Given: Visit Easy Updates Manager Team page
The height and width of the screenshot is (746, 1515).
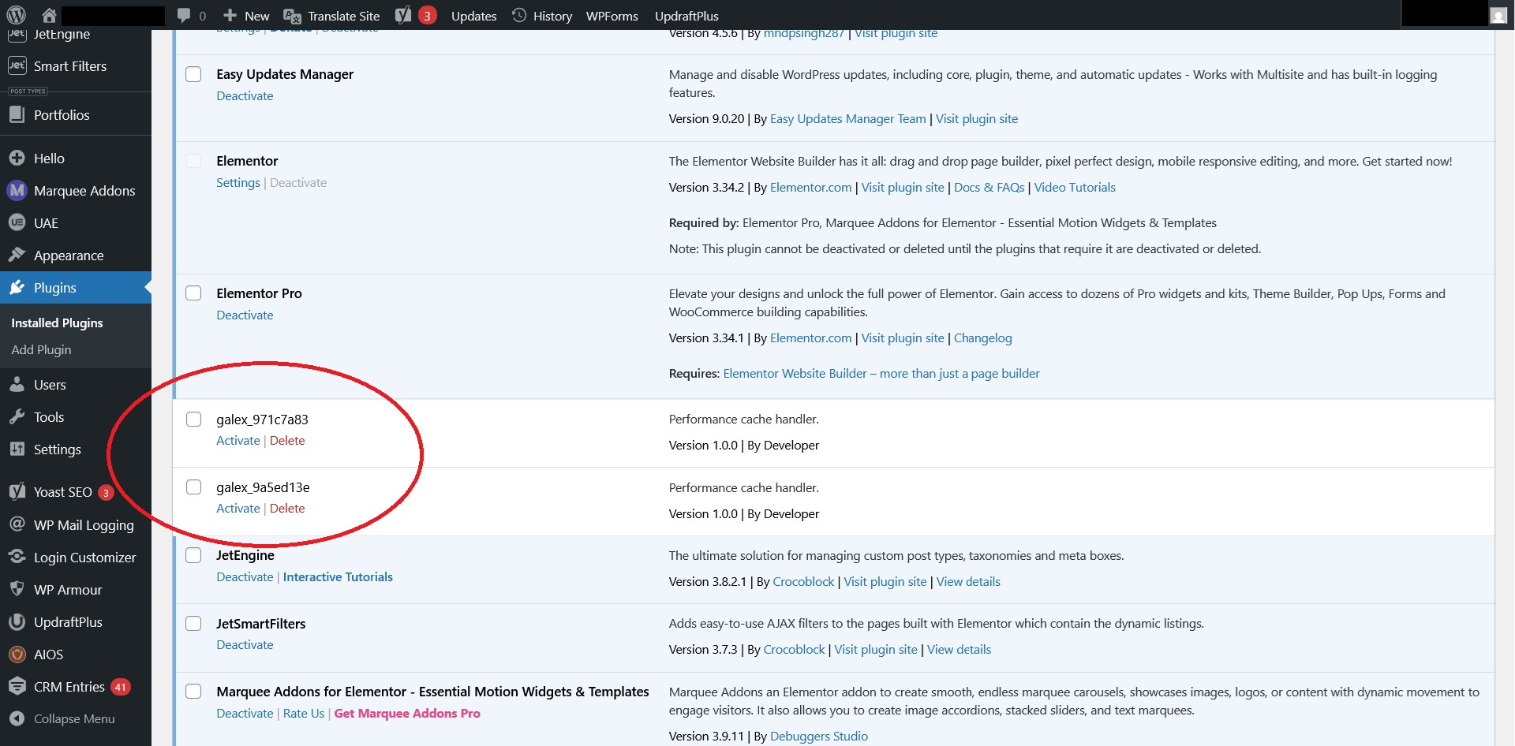Looking at the screenshot, I should [x=848, y=119].
